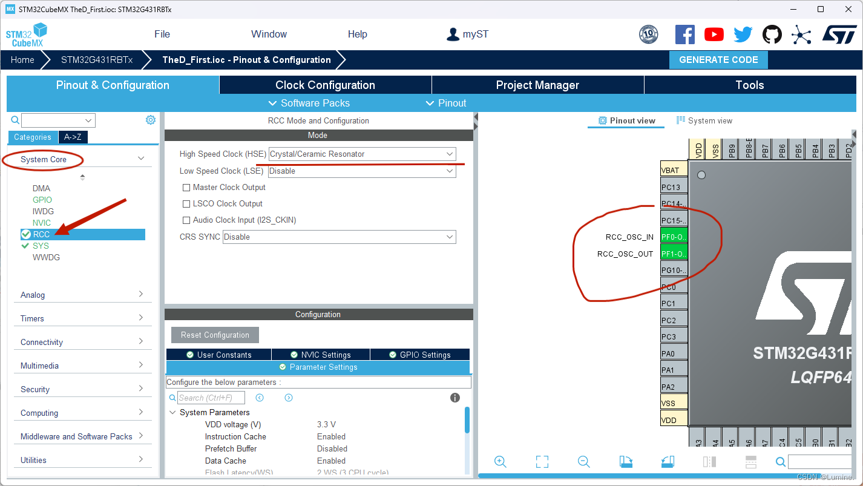Open the Twitter bird icon link
This screenshot has height=486, width=863.
click(743, 34)
